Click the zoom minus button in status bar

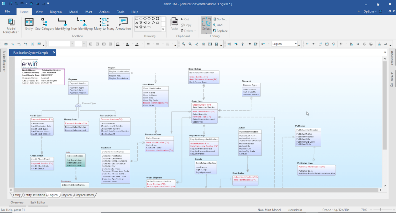(371, 210)
